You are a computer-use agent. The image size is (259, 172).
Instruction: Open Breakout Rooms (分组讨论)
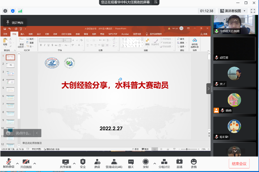(164, 163)
